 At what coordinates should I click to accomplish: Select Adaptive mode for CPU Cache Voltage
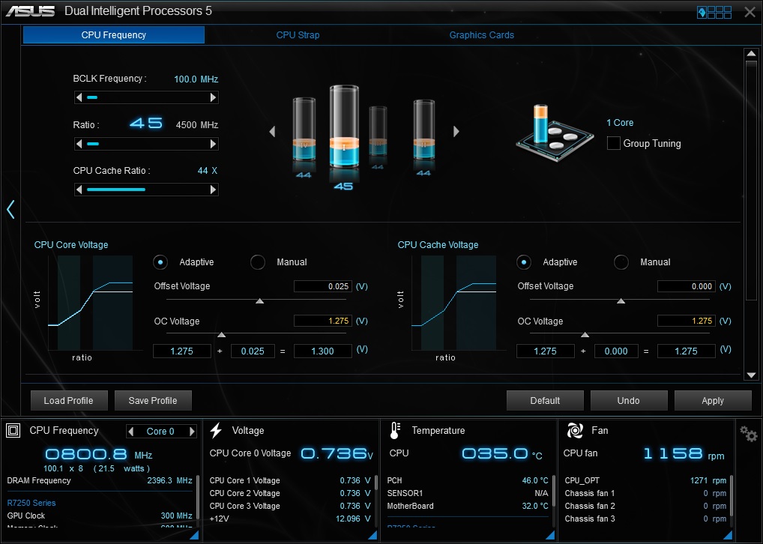(524, 262)
